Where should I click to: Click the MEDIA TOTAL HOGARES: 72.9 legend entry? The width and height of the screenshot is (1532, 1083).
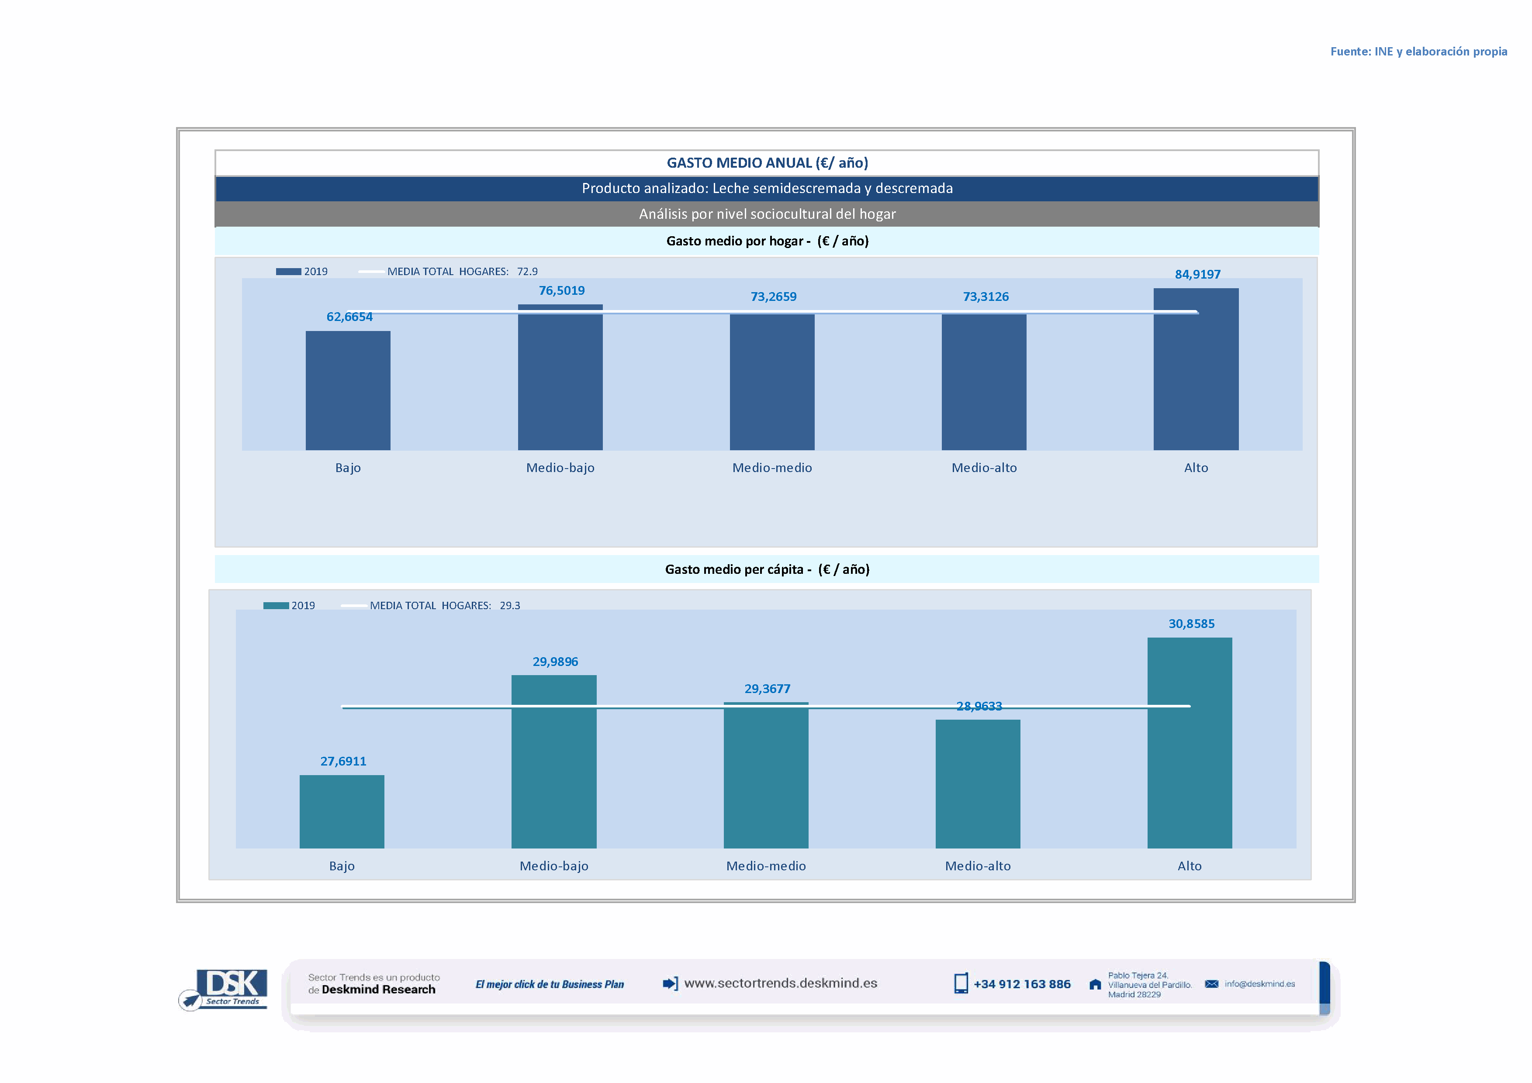tap(462, 272)
